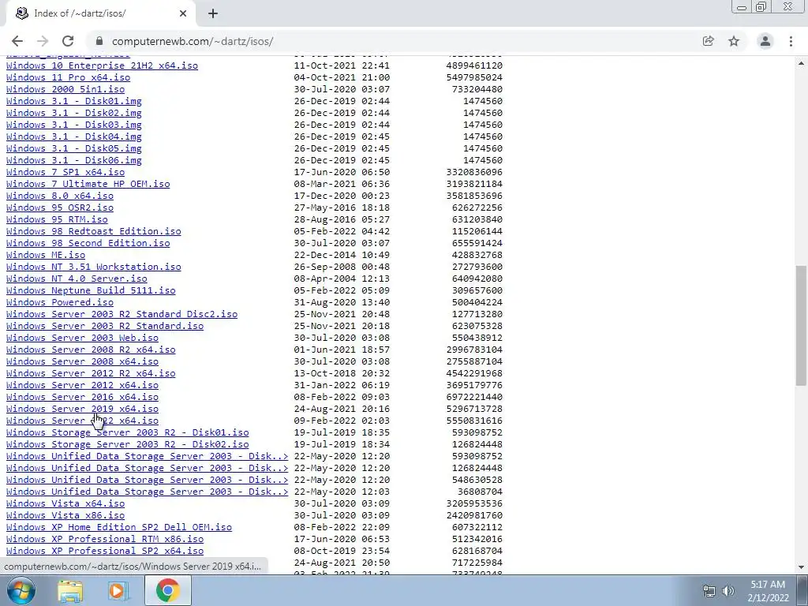
Task: Click the address bar URL field
Action: 397,41
